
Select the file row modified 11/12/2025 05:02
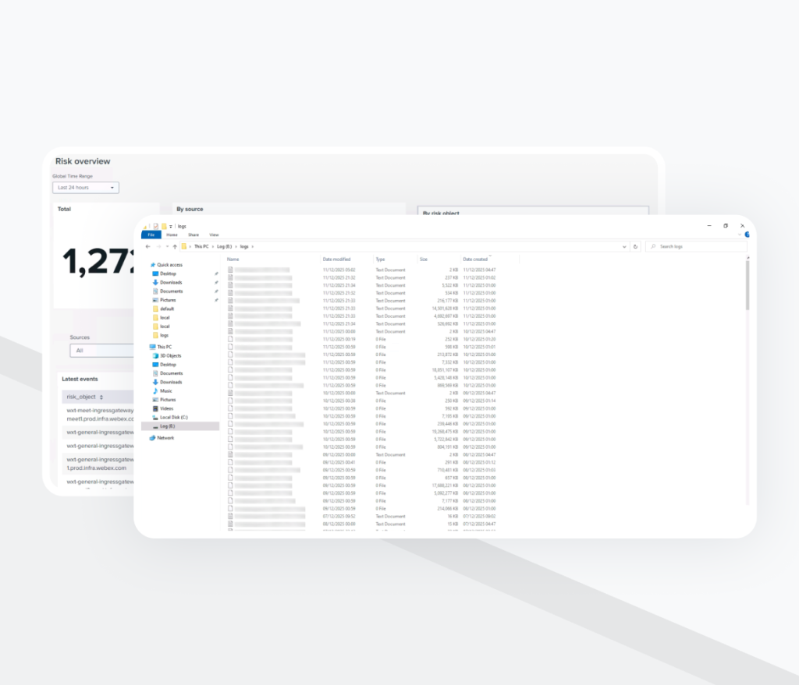pos(362,270)
